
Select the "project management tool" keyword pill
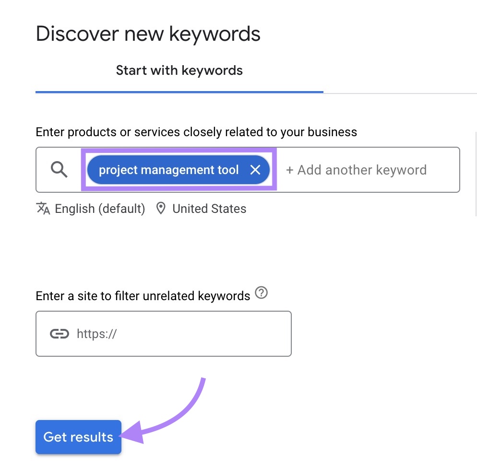click(x=168, y=170)
